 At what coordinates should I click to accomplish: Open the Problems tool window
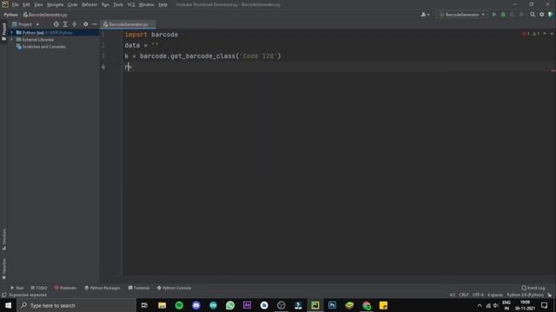tap(65, 288)
